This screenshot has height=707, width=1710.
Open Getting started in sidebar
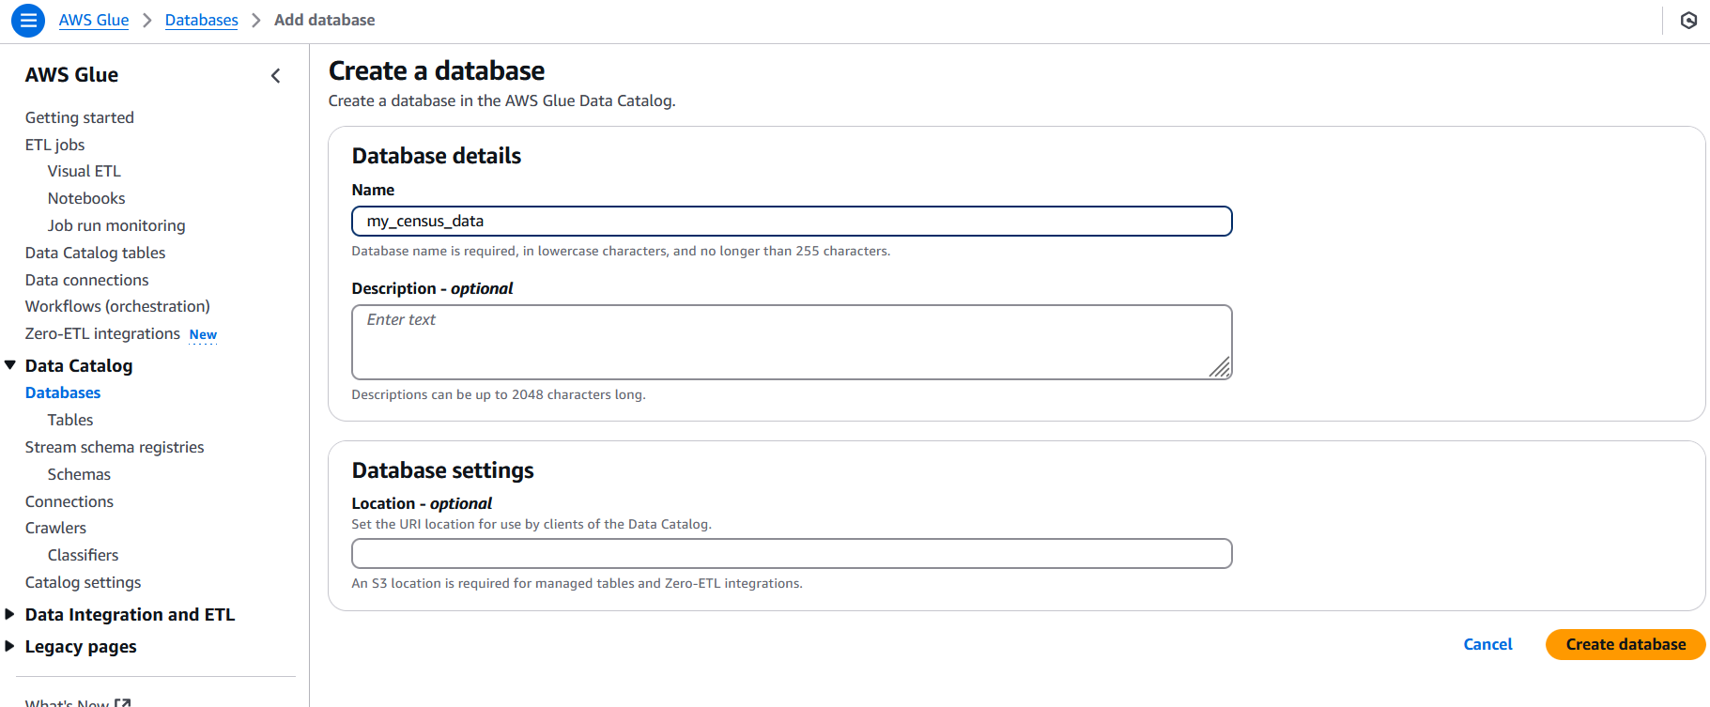click(80, 117)
